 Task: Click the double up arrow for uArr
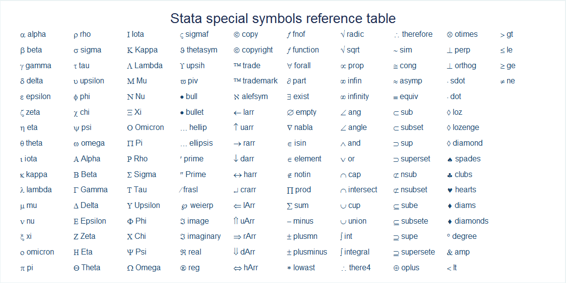[236, 221]
